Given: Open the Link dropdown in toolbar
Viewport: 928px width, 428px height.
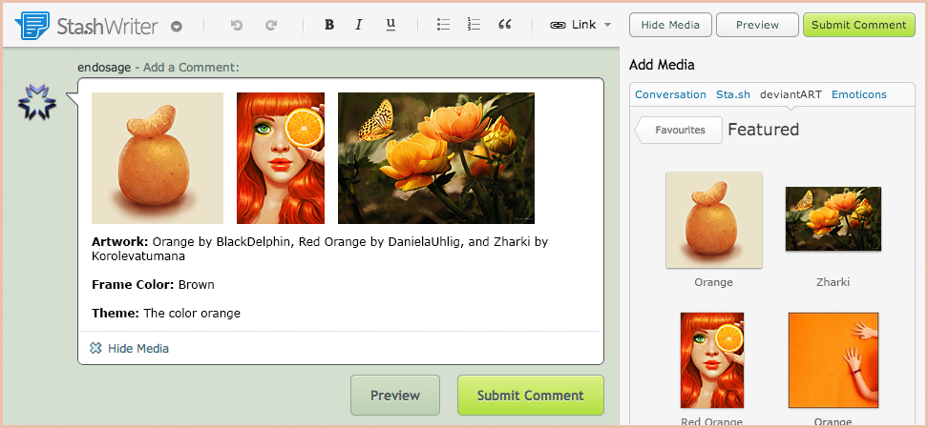Looking at the screenshot, I should (580, 25).
